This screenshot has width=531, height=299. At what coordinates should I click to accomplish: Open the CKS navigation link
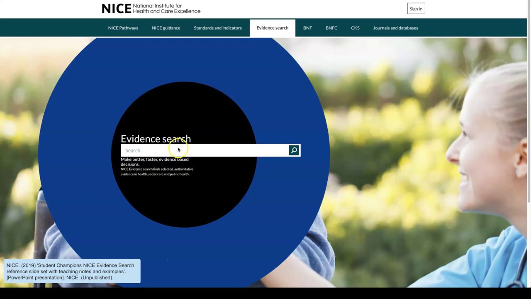tap(355, 28)
